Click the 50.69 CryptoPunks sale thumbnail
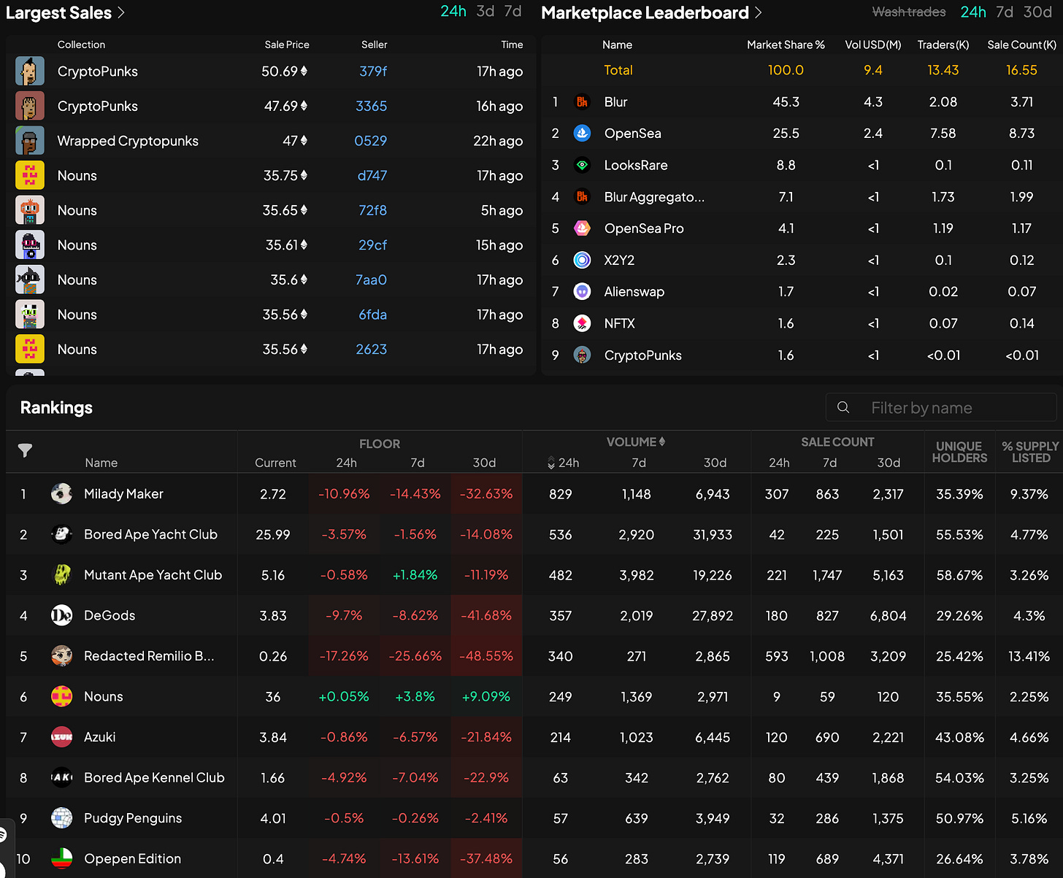This screenshot has width=1063, height=878. [x=30, y=72]
